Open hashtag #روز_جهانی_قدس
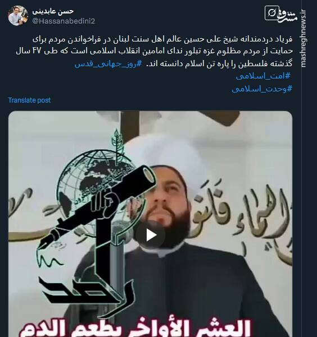This screenshot has width=317, height=337. coord(108,64)
